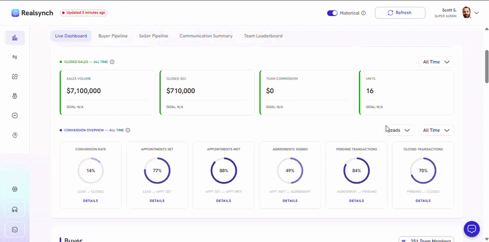Open Closed Sales All Time dropdown
The height and width of the screenshot is (242, 489).
(436, 62)
